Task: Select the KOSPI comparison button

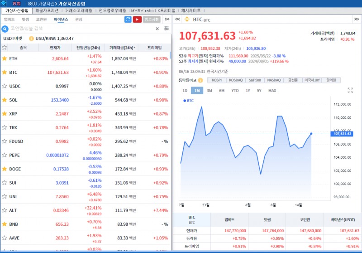Action: tap(217, 80)
